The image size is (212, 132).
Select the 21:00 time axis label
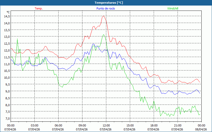click(x=178, y=125)
